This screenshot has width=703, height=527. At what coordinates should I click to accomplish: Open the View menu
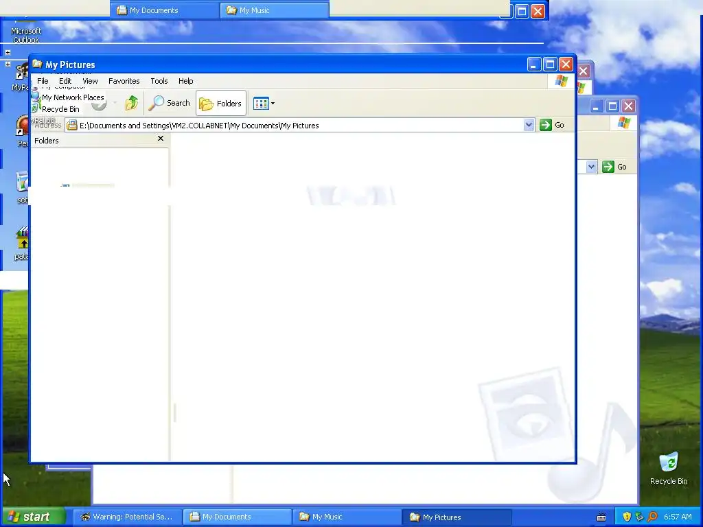click(x=90, y=81)
